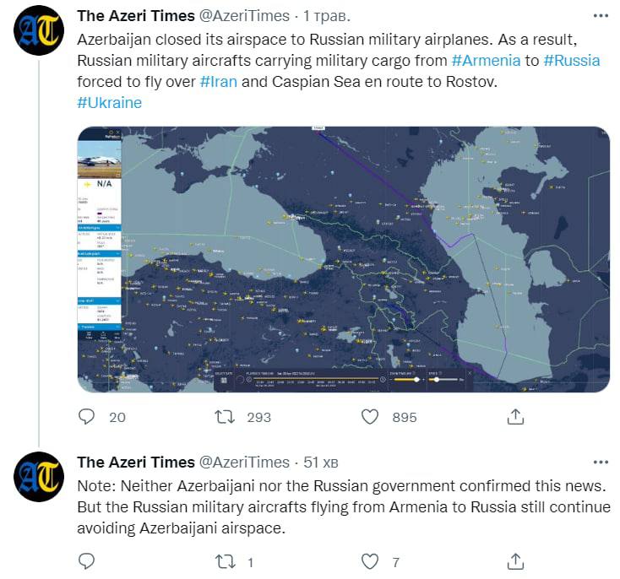Screen dimensions: 620x579
Task: Share the Note follow-up tweet
Action: (x=514, y=561)
